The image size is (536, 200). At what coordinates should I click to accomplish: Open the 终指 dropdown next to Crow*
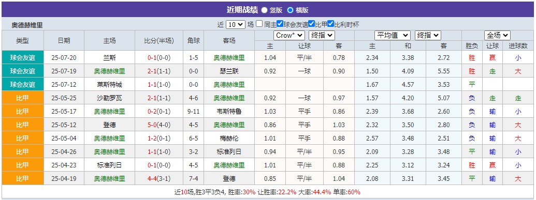322,35
